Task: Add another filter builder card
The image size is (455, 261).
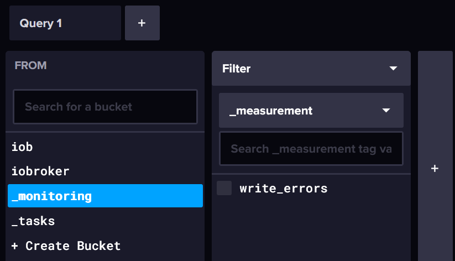Action: [x=435, y=169]
